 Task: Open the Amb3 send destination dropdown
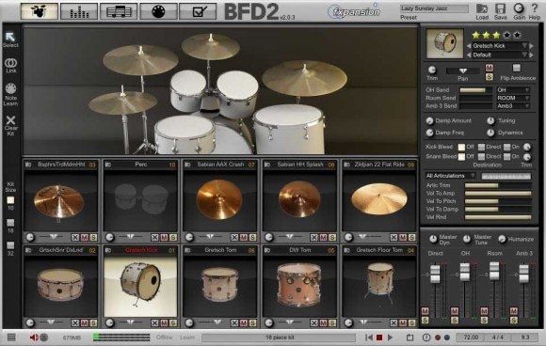[513, 106]
